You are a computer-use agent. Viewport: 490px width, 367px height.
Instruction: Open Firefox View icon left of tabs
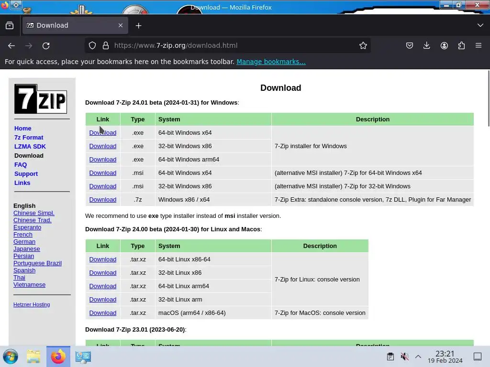click(10, 26)
